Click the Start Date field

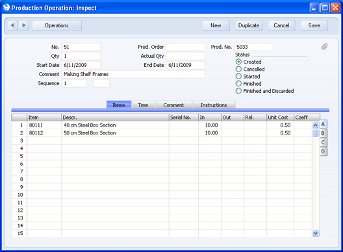(x=81, y=65)
